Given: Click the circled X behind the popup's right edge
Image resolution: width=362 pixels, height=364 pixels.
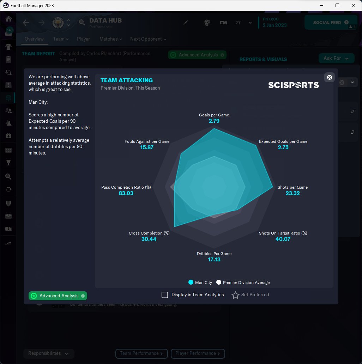Looking at the screenshot, I should (x=342, y=83).
